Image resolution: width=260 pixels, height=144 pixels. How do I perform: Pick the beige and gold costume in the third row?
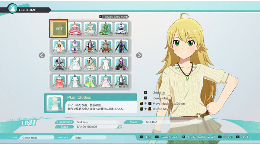91,63
